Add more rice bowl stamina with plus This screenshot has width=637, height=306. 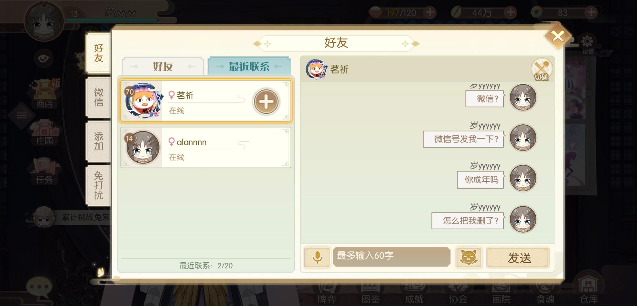(x=430, y=12)
